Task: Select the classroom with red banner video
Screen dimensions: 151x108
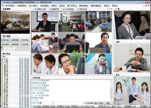Action: [x=72, y=22]
